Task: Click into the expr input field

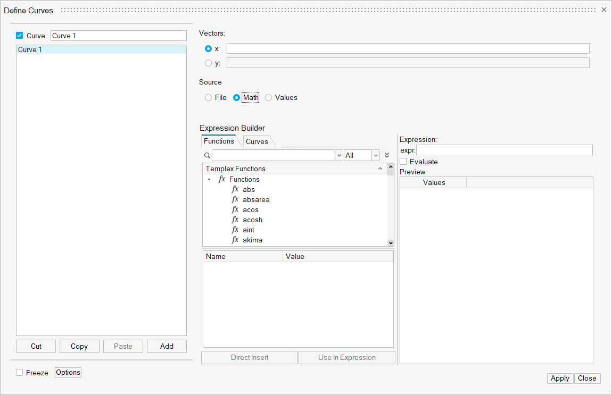Action: 504,150
